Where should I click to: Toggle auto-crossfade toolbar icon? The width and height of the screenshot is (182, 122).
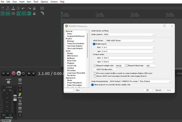(x=3, y=13)
